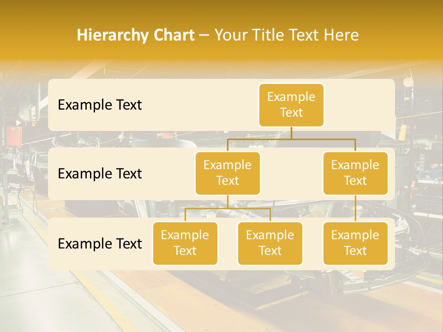443x332 pixels.
Task: Click the first row's Example Text label
Action: point(100,105)
